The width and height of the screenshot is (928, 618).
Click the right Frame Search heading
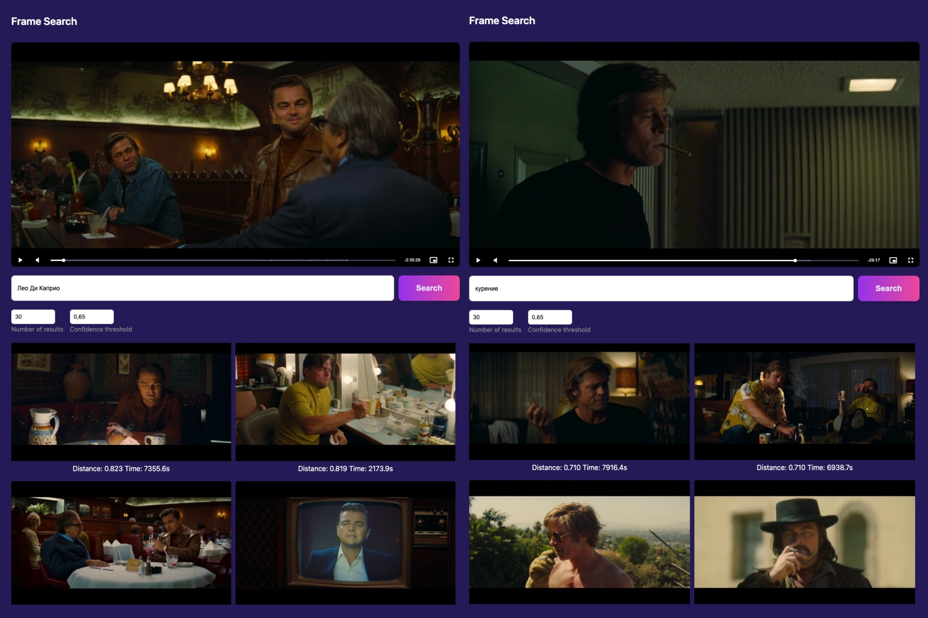(502, 20)
